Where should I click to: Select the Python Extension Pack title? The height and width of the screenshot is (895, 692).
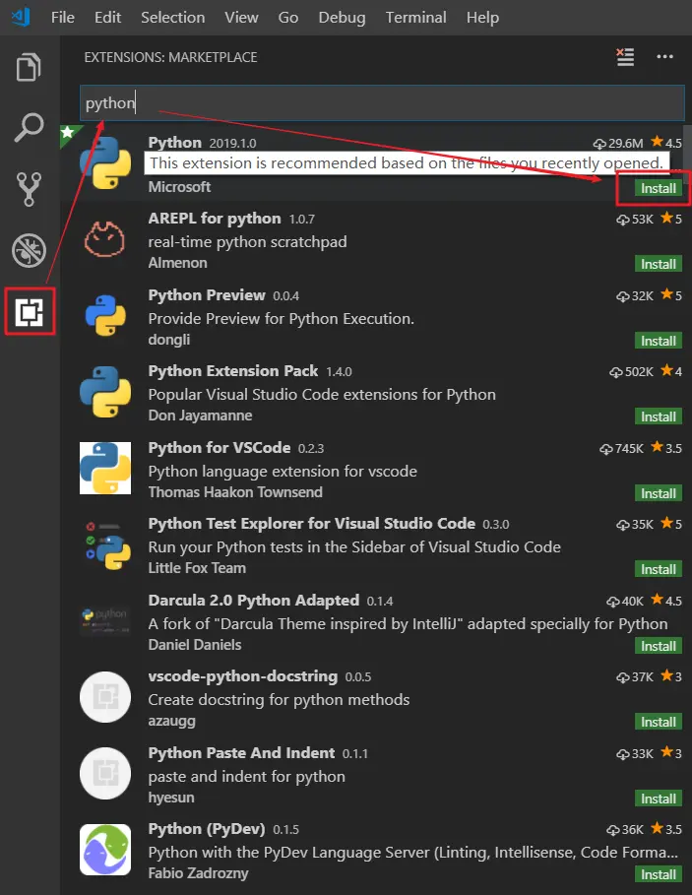232,371
